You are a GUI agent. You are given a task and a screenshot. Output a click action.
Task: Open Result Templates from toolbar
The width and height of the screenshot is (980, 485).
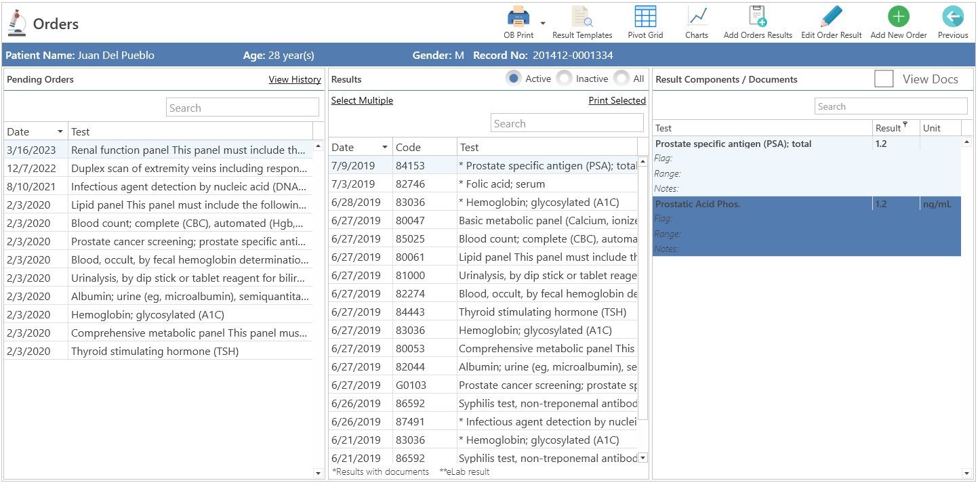click(581, 16)
